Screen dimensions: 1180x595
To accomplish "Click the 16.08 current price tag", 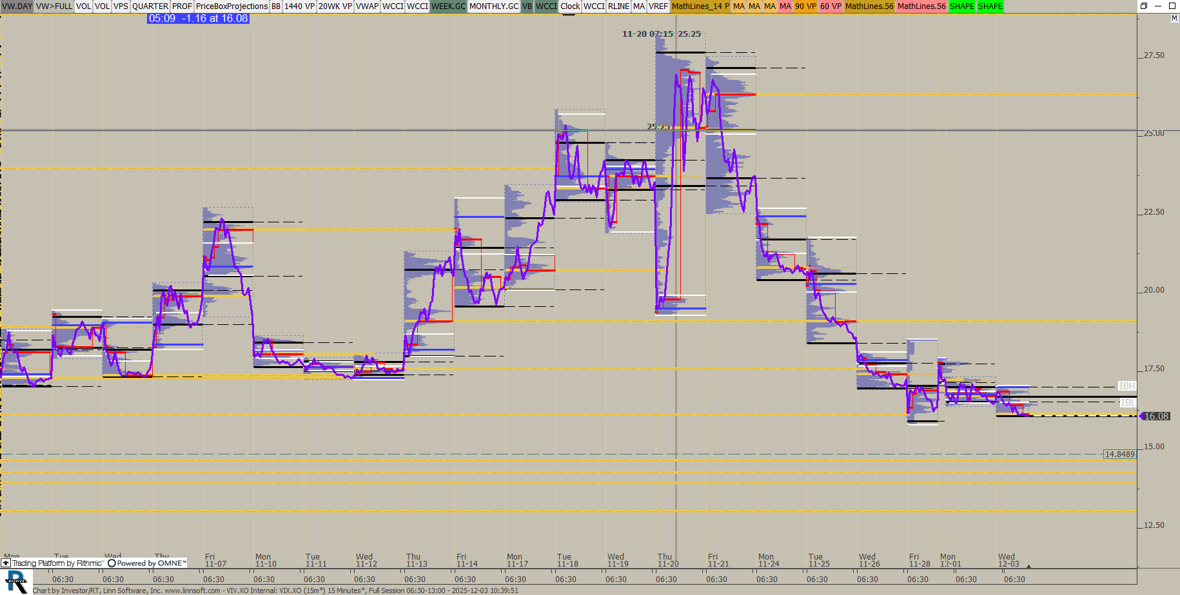I will [1155, 416].
